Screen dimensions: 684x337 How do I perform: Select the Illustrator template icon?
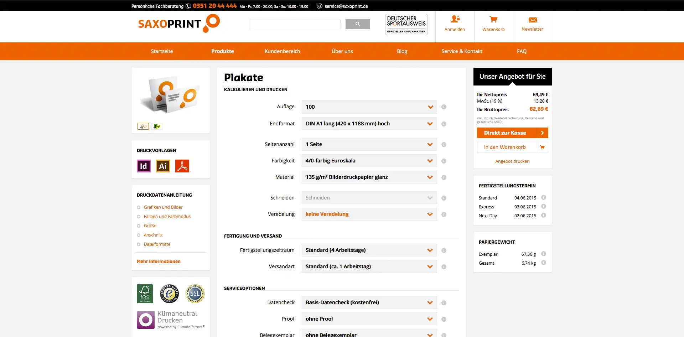pos(163,166)
